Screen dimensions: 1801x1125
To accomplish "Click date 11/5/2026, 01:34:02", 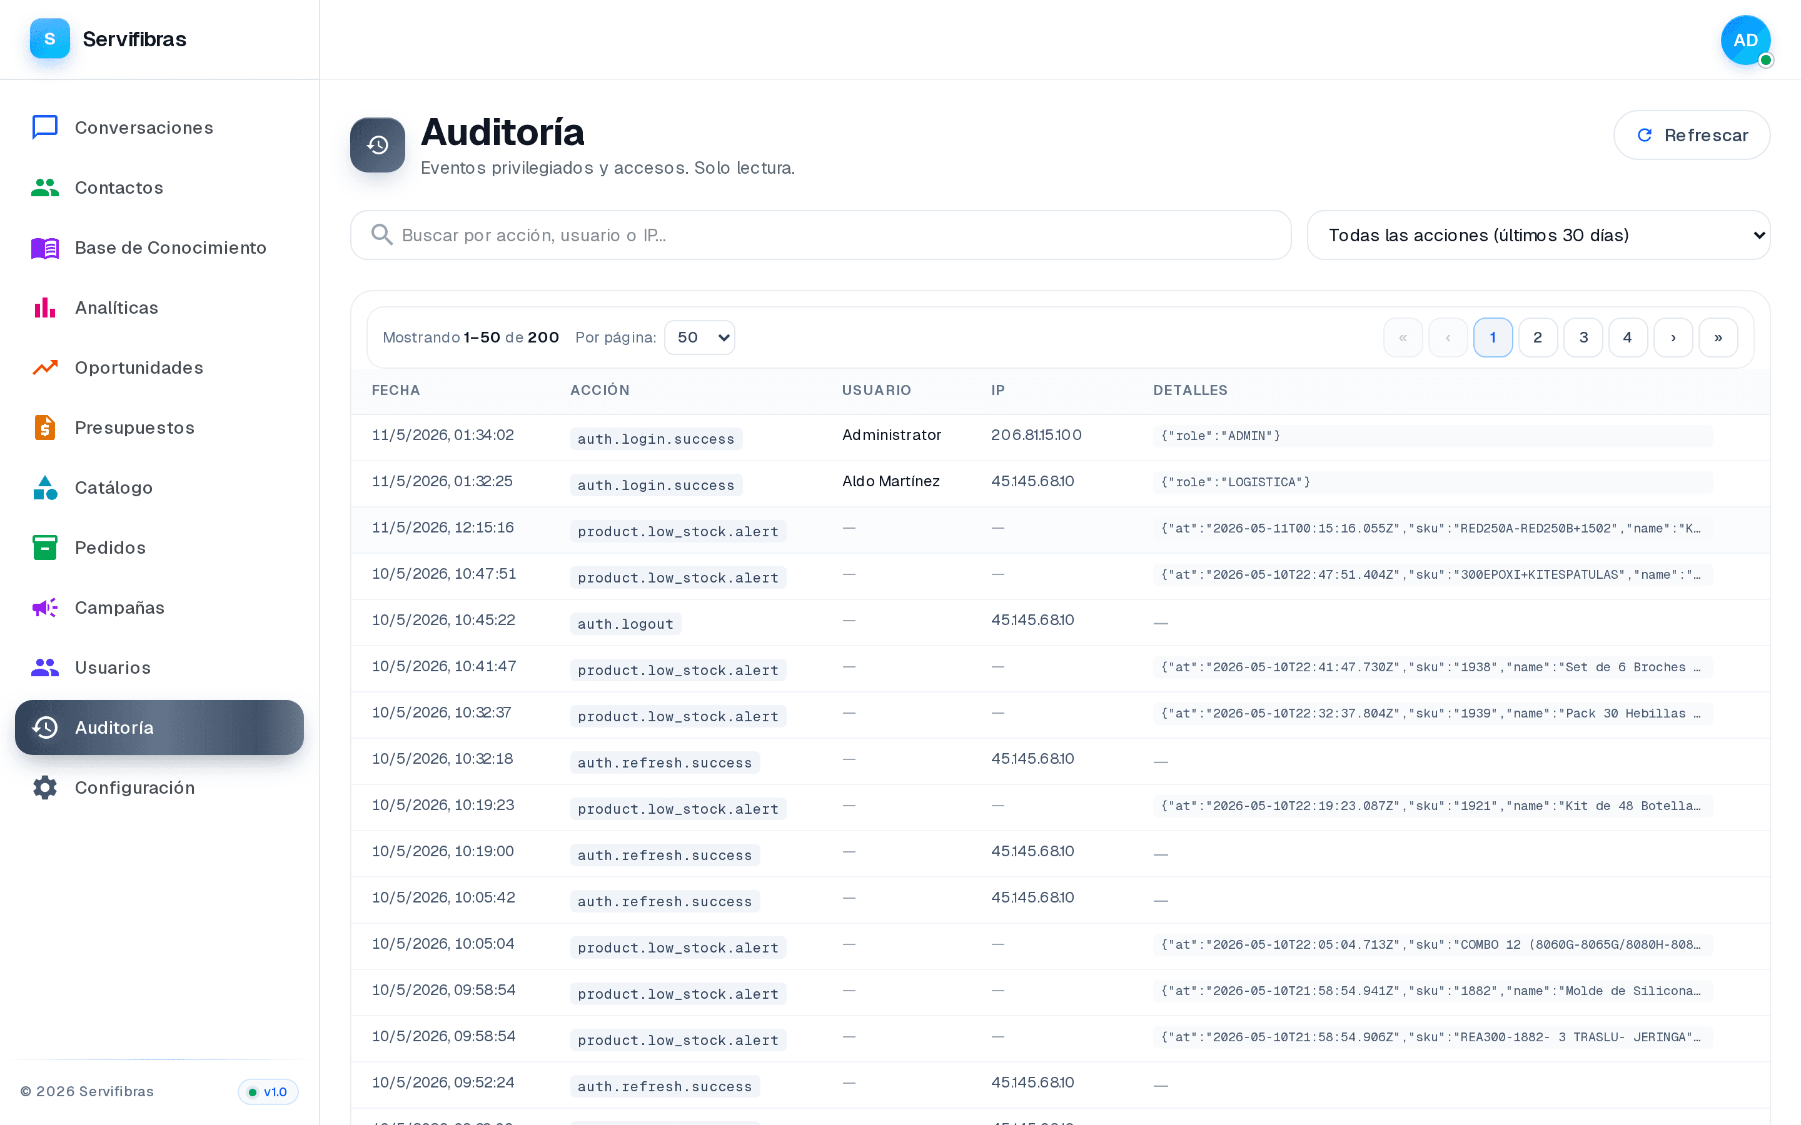I will 443,434.
